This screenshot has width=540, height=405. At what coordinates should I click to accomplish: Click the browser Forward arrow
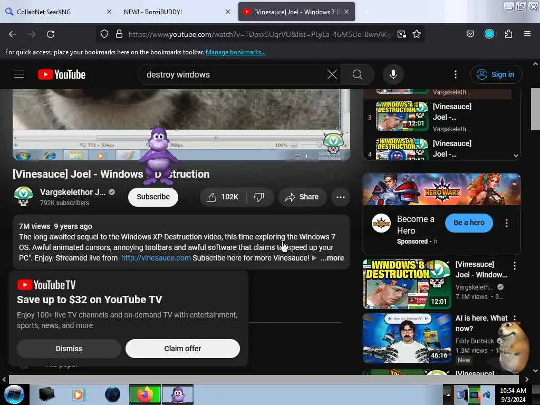click(x=32, y=34)
